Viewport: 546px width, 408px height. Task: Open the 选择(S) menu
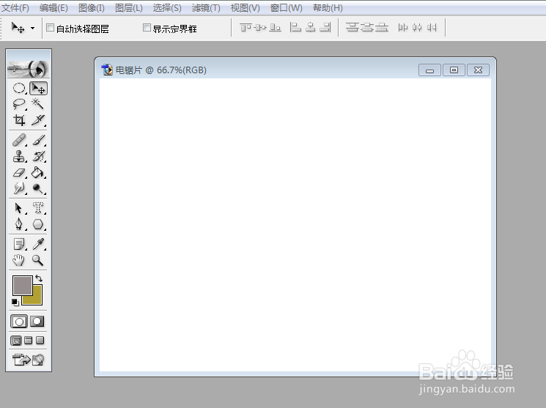point(167,7)
